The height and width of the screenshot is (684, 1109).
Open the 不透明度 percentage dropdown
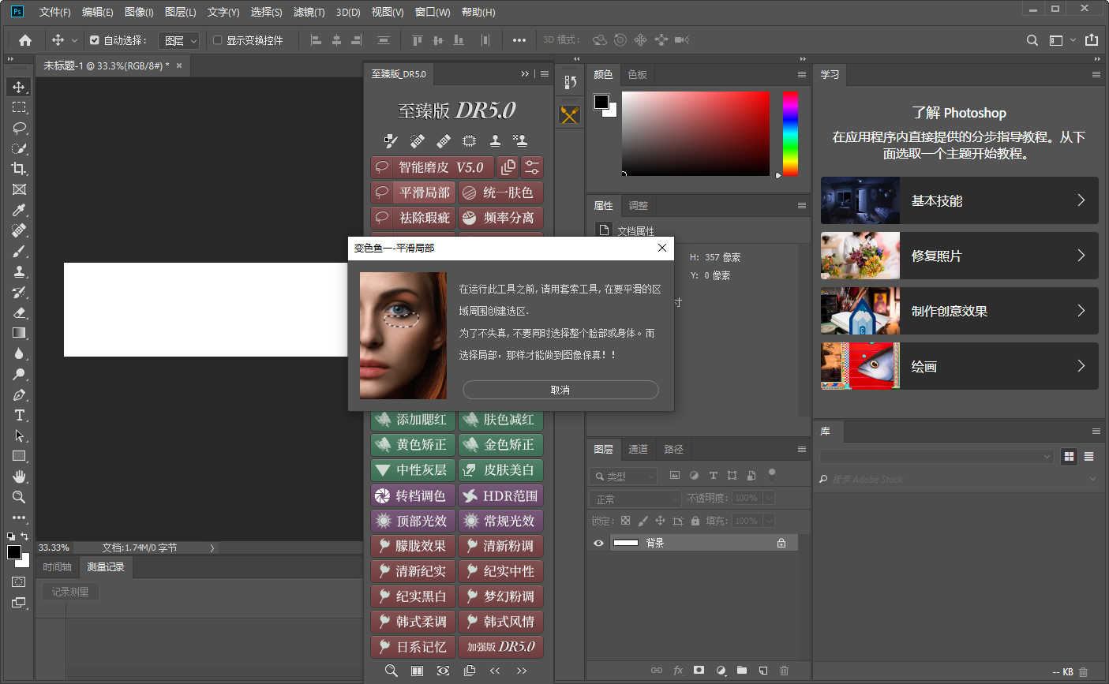pos(768,498)
